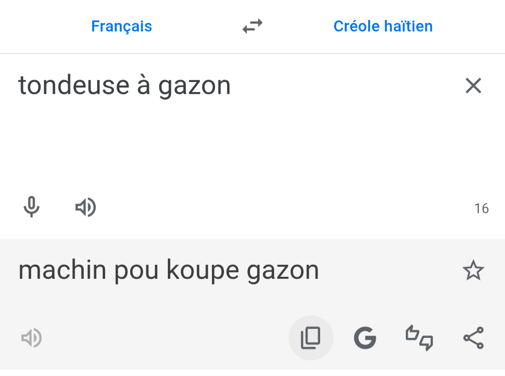Play audio of the Haitian Creole translation
This screenshot has height=376, width=505.
(x=32, y=338)
